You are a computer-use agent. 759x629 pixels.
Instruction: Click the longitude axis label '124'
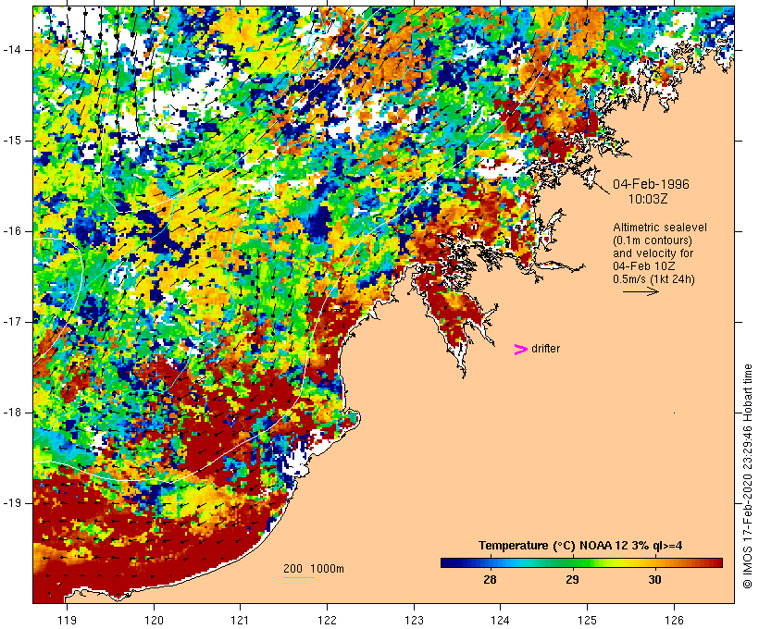[x=501, y=621]
